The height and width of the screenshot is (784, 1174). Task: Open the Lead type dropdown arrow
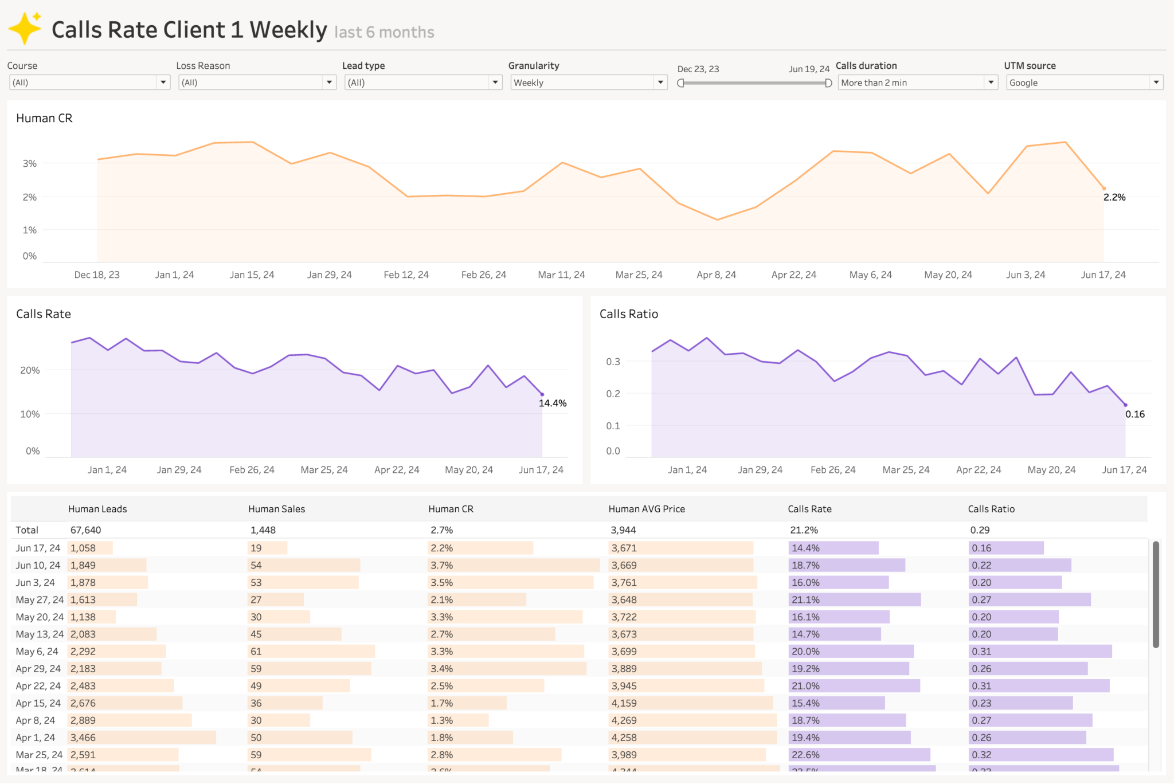pyautogui.click(x=495, y=83)
